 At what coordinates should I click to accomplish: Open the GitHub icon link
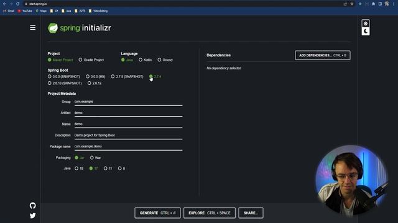(x=33, y=206)
